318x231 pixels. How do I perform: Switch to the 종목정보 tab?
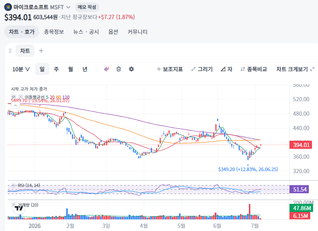click(54, 32)
